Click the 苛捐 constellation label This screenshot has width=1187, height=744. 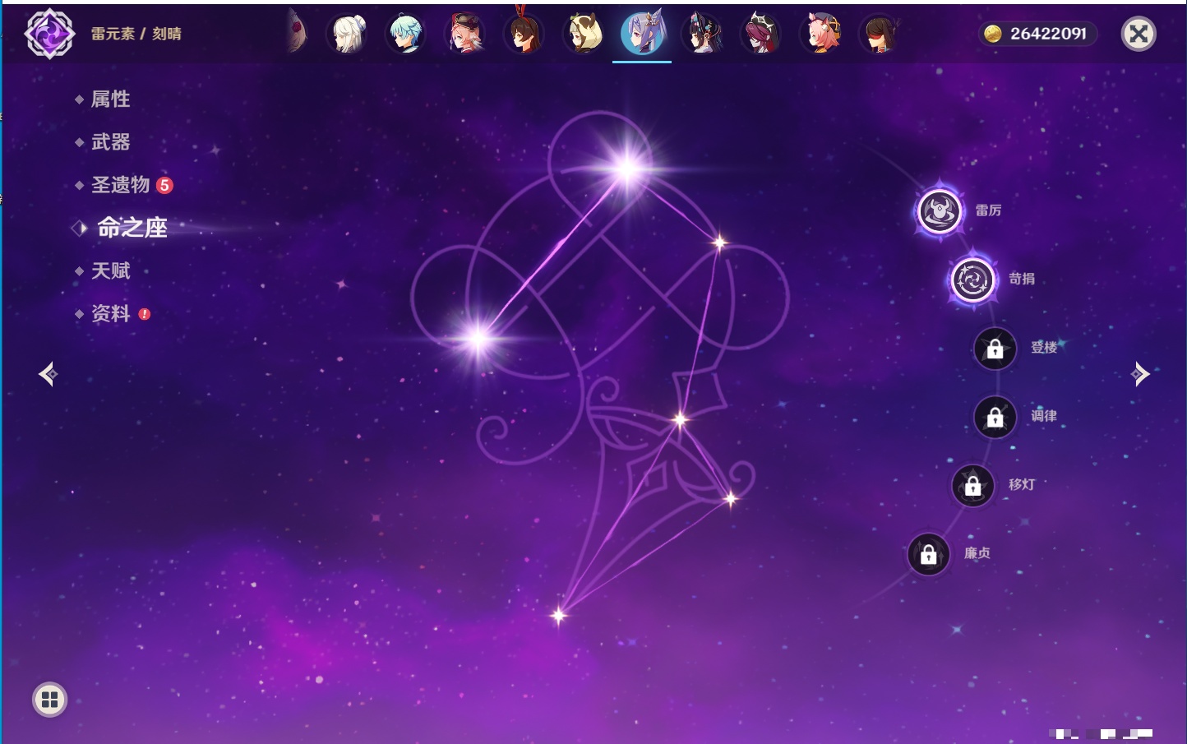(1022, 279)
